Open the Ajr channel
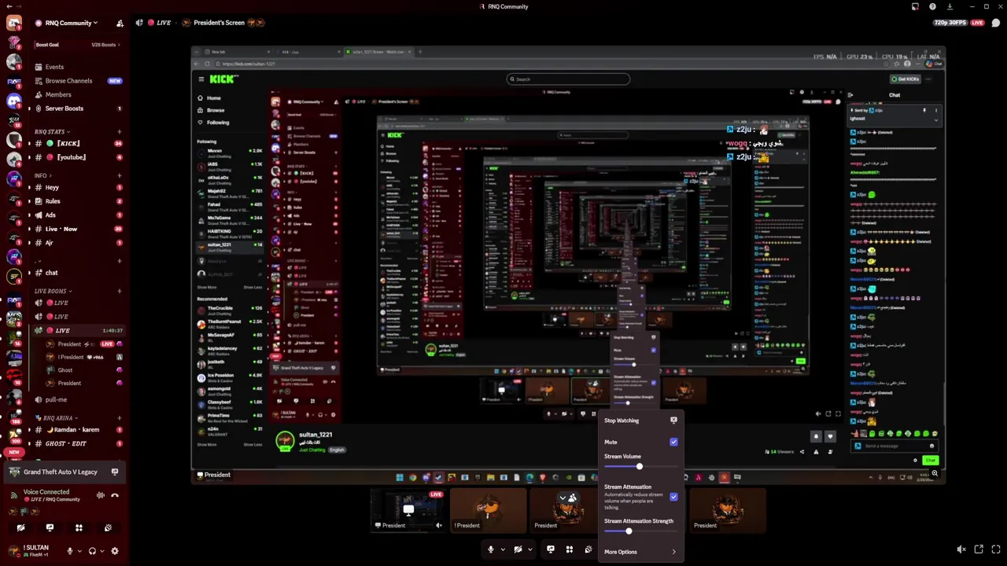1007x566 pixels. tap(77, 243)
